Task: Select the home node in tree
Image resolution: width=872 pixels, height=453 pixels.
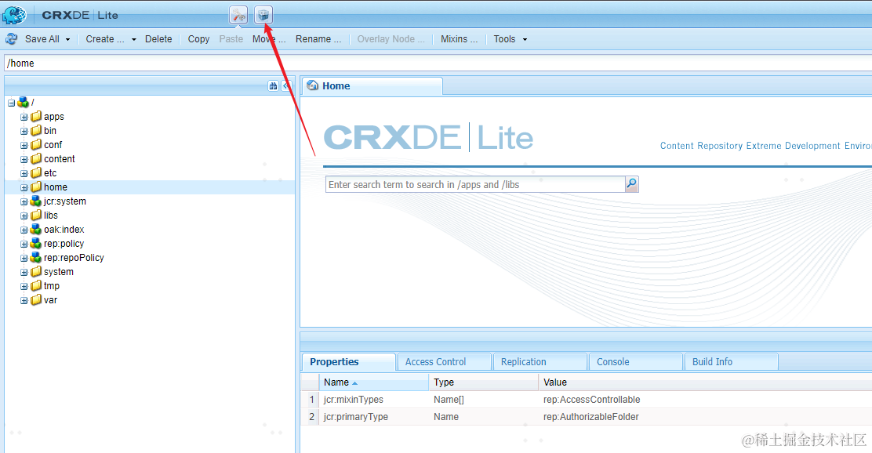Action: [x=56, y=187]
